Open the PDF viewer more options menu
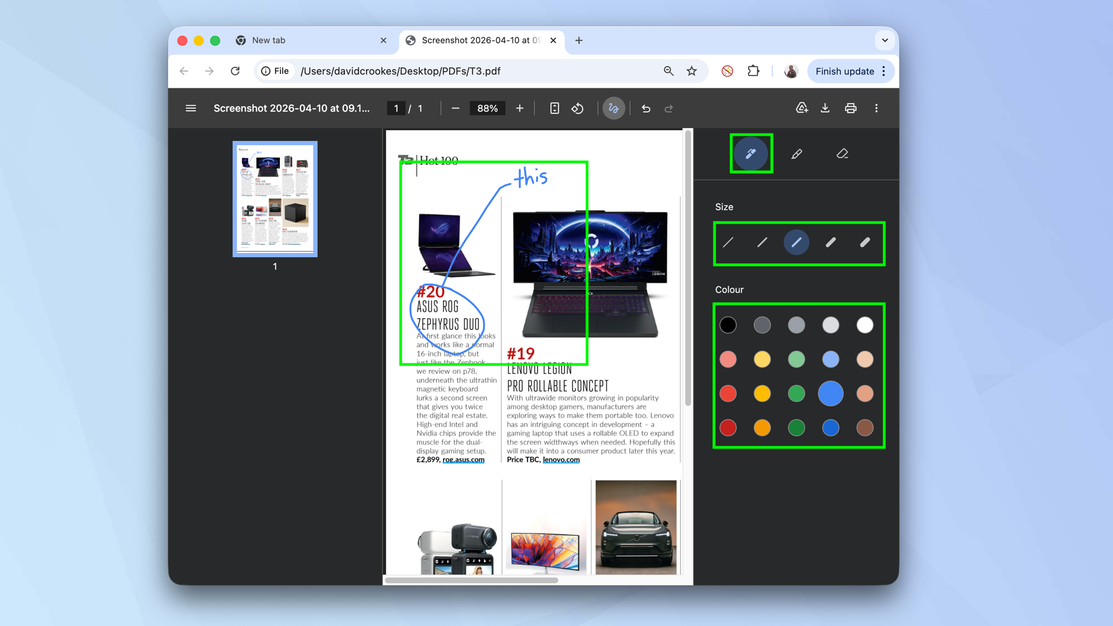The image size is (1113, 626). [x=876, y=108]
